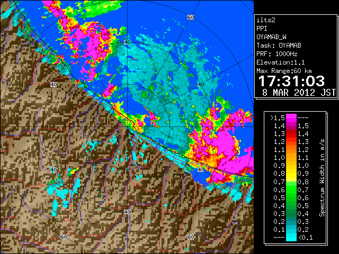Image resolution: width=339 pixels, height=254 pixels.
Task: Click the 60 range ring label in northwest quadrant
Action: click(64, 17)
